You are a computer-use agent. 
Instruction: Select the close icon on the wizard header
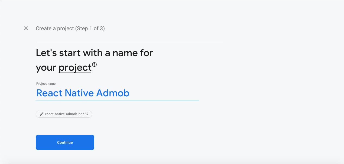(26, 28)
